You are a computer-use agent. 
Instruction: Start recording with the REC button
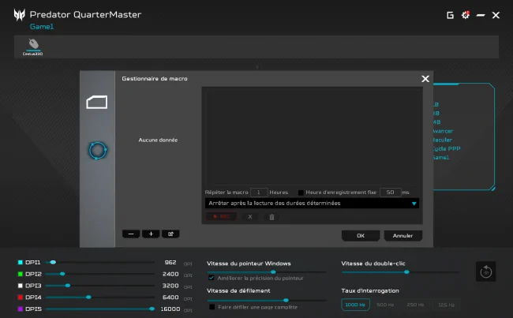pos(221,216)
